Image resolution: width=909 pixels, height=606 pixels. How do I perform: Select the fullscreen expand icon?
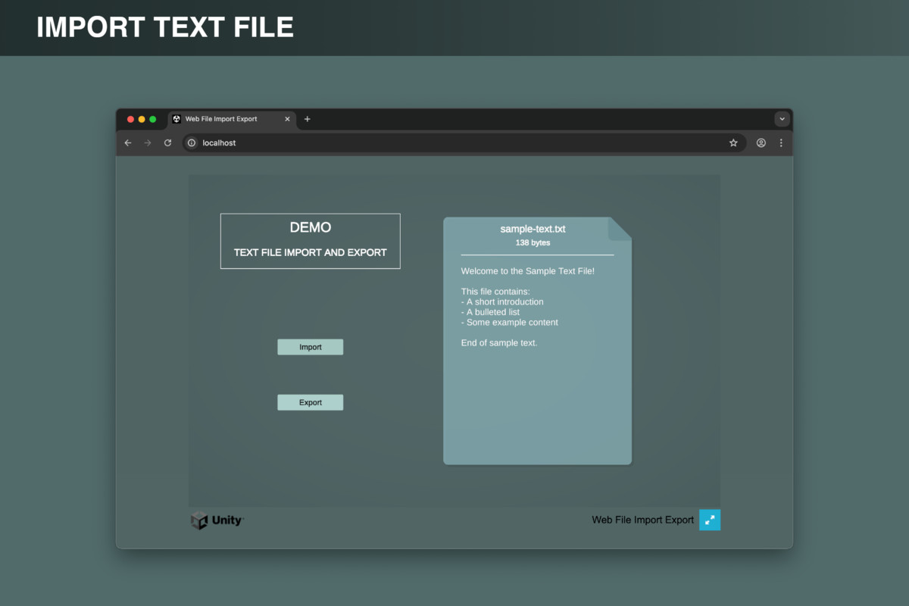click(x=710, y=520)
